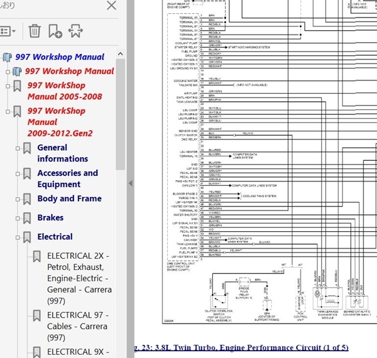This screenshot has width=377, height=358.
Task: Open the 997 WorkShop Manual 2009-2012.Gen2 bookmark
Action: click(x=60, y=122)
